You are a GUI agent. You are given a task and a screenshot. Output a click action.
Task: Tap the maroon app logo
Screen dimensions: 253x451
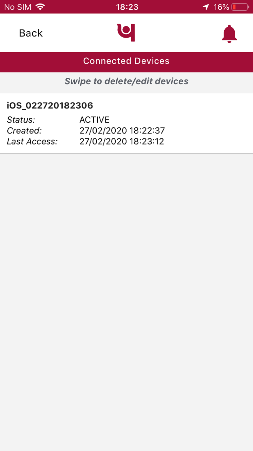(126, 33)
